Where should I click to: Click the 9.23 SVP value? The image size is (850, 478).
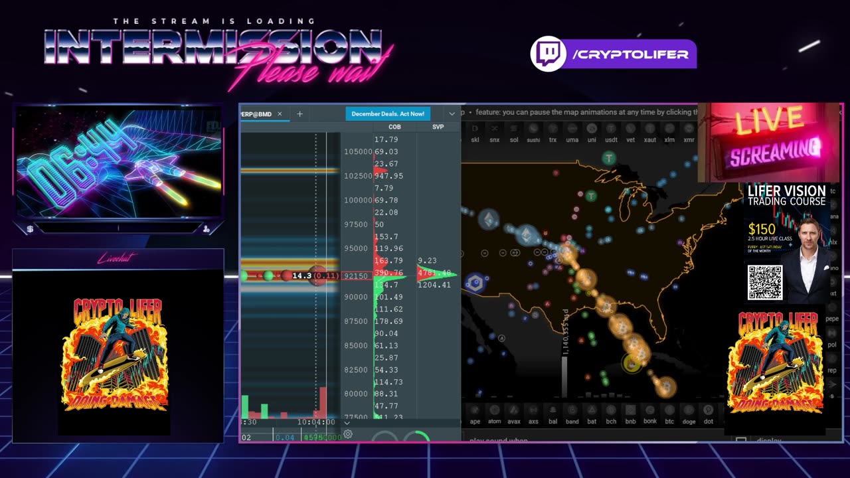pyautogui.click(x=427, y=261)
